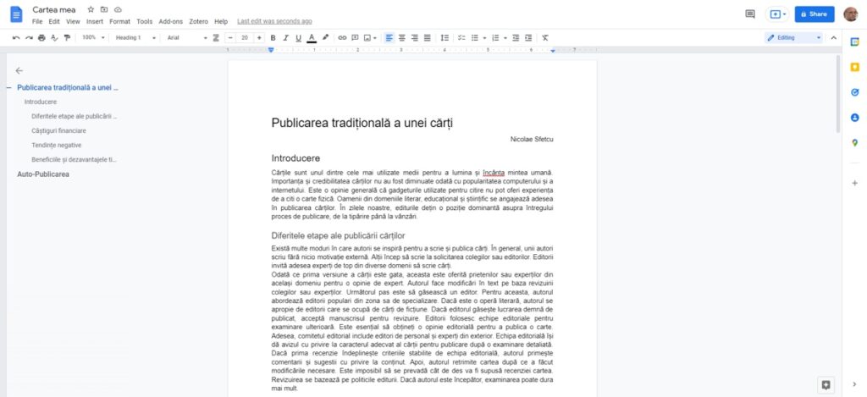
Task: Set center text alignment
Action: (402, 37)
